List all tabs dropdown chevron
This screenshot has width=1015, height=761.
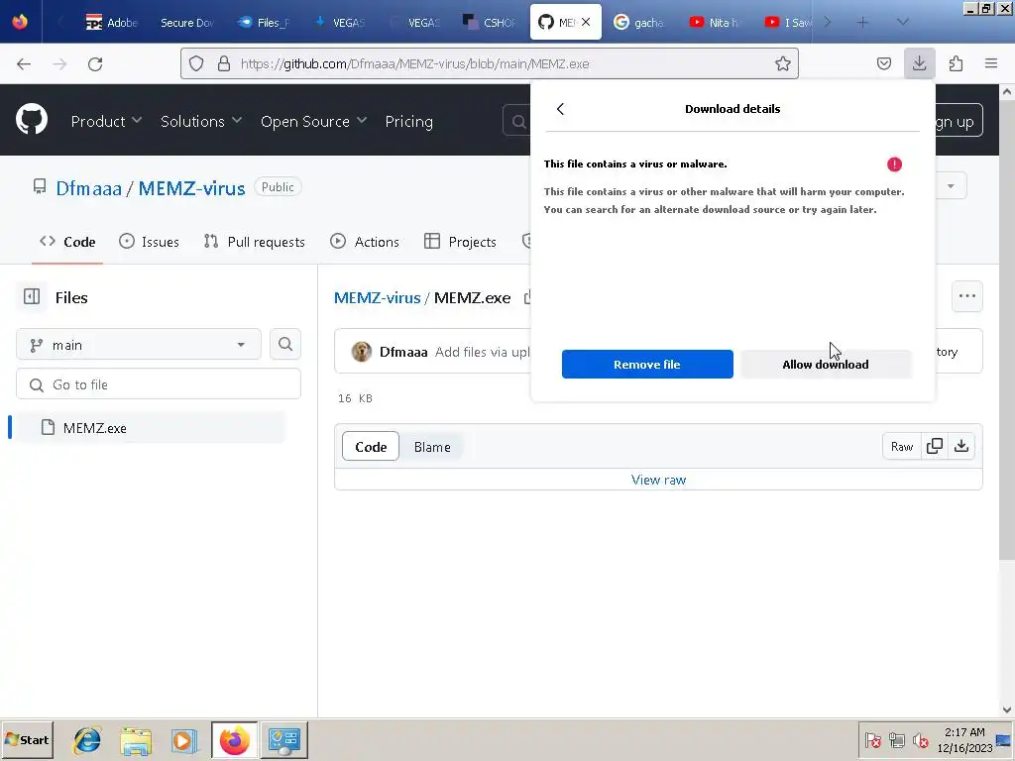(902, 22)
